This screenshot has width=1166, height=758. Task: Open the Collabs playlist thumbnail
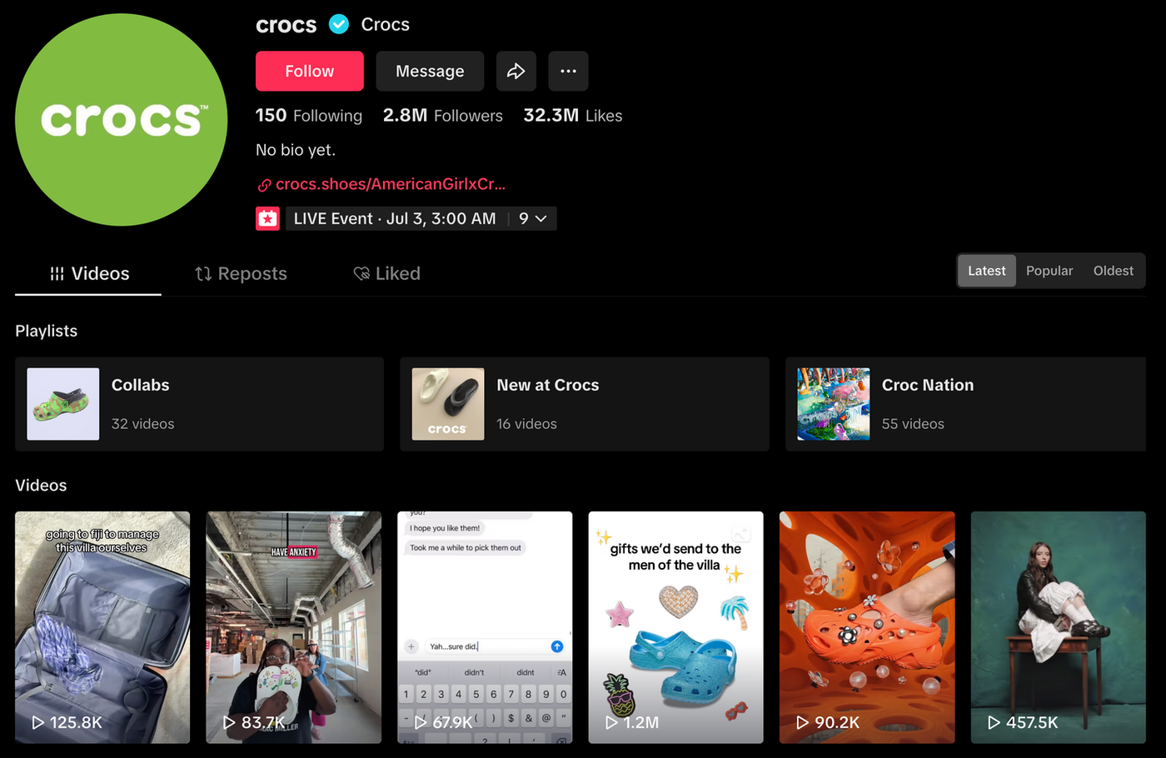63,404
